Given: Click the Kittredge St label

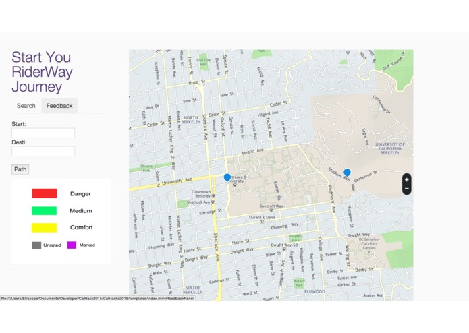Looking at the screenshot, I should pyautogui.click(x=211, y=212).
